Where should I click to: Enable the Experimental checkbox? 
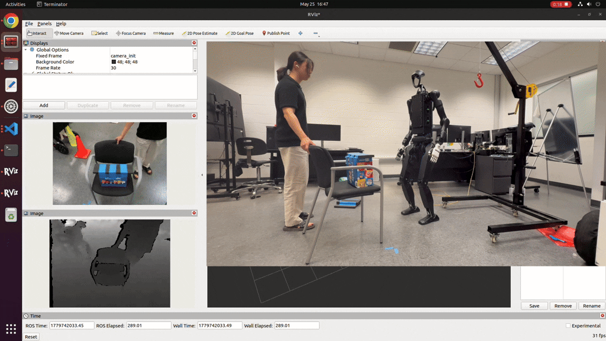pyautogui.click(x=568, y=326)
